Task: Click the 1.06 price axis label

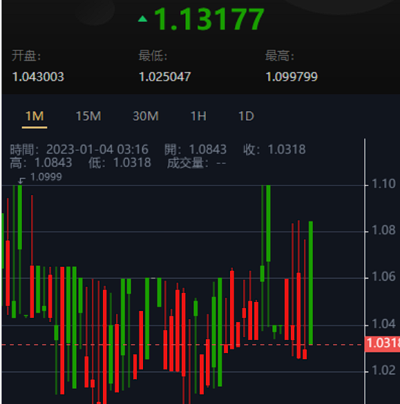Action: (x=383, y=276)
